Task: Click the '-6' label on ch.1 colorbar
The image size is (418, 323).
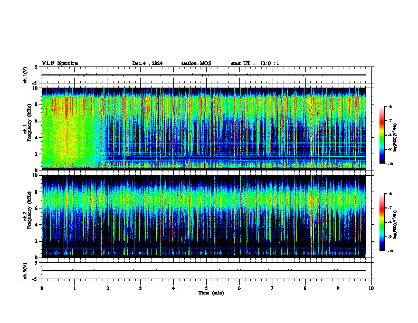Action: pyautogui.click(x=389, y=106)
